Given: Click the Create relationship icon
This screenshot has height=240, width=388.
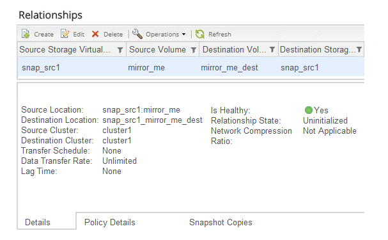Looking at the screenshot, I should coord(26,34).
